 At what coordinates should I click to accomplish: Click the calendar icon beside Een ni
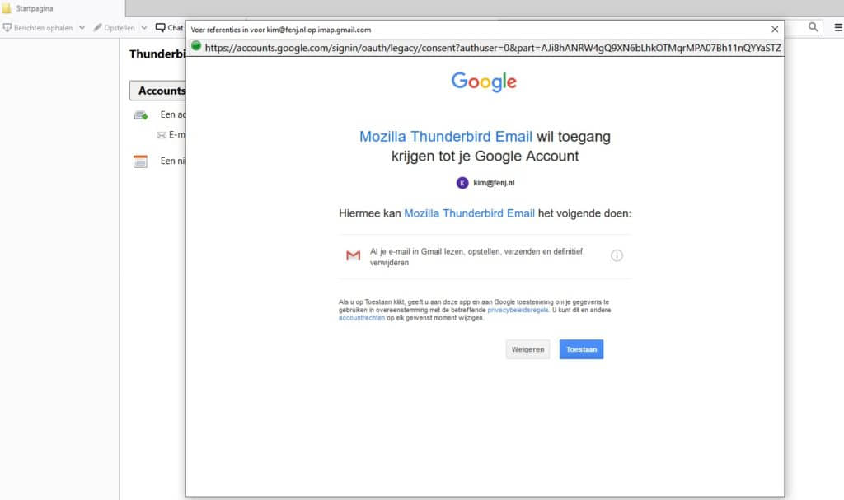[x=140, y=161]
